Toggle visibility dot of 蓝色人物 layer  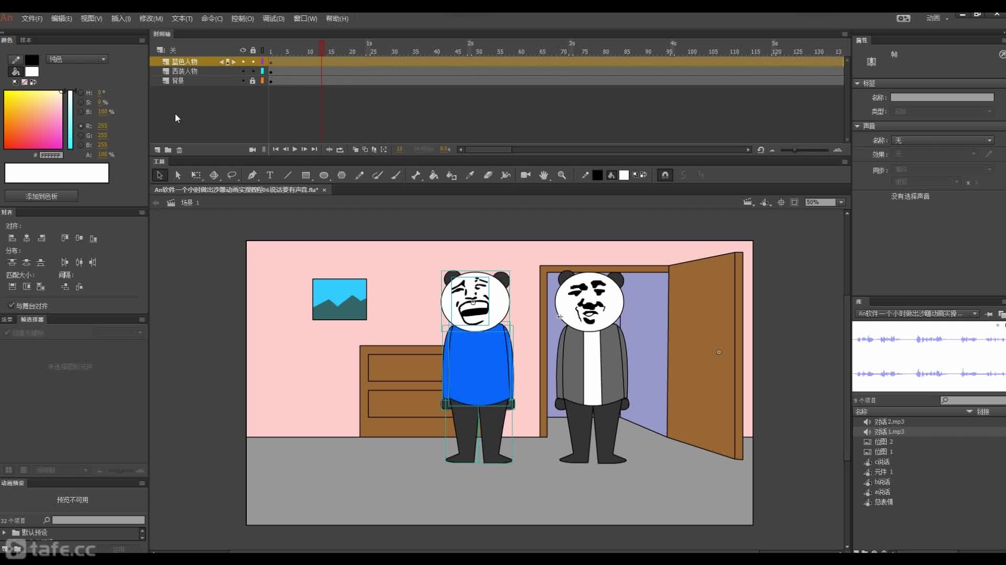click(243, 62)
